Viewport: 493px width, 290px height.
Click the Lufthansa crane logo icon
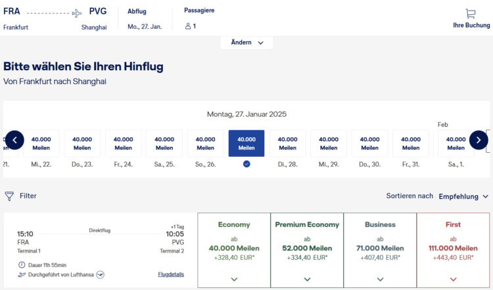tap(100, 275)
